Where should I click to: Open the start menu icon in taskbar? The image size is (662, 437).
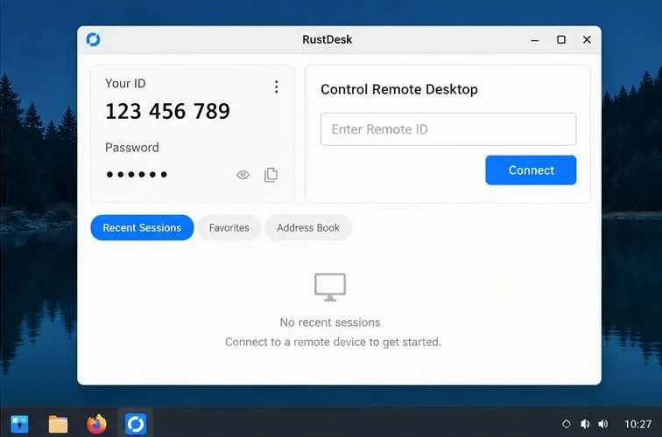click(19, 424)
